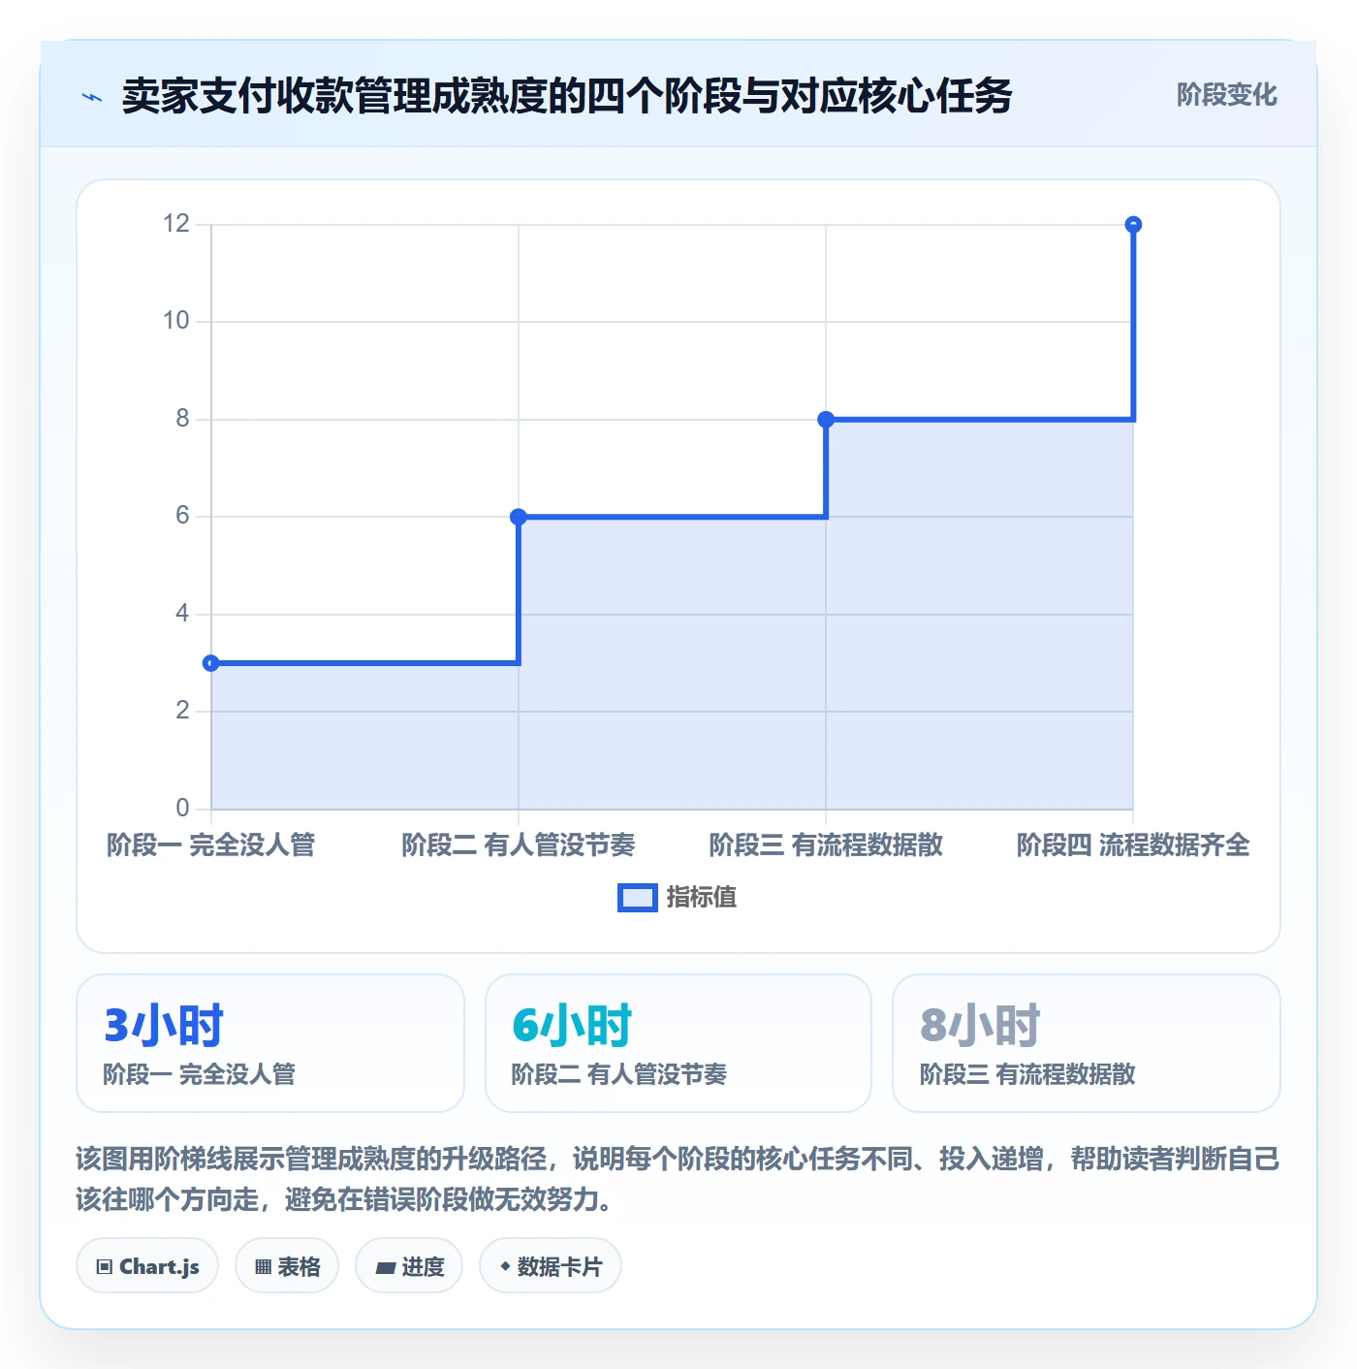
Task: Click the 阶段二 有人管没节奏 axis label
Action: coord(519,845)
